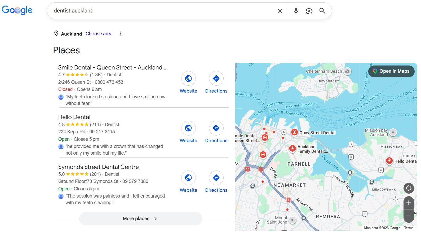The width and height of the screenshot is (421, 236).
Task: Open Smile Dental Queen Street listing title
Action: tap(113, 67)
